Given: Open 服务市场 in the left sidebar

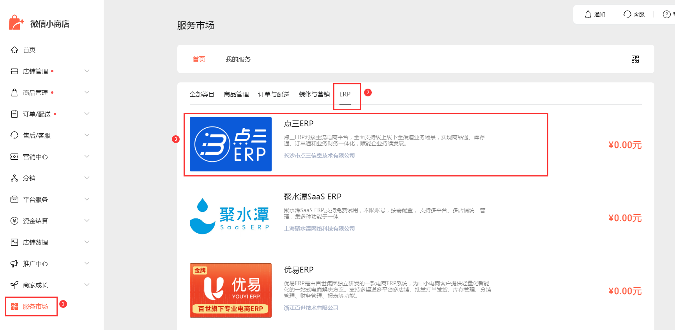Looking at the screenshot, I should coord(35,306).
